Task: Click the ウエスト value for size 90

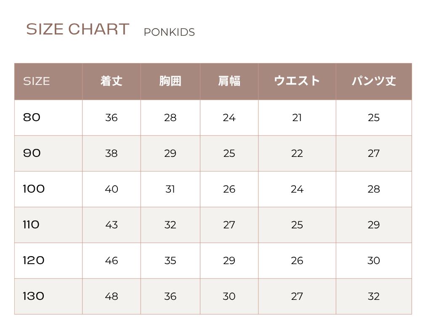Action: (297, 154)
